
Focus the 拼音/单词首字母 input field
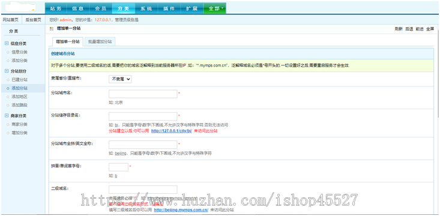tap(118, 167)
